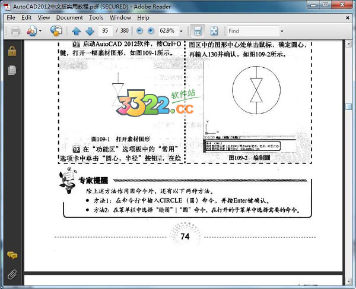Click total page count text 380
Image resolution: width=356 pixels, height=289 pixels.
pyautogui.click(x=125, y=31)
